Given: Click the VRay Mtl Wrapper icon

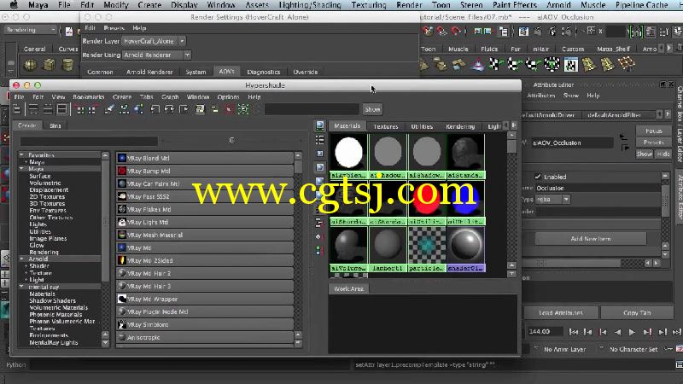Looking at the screenshot, I should [122, 300].
